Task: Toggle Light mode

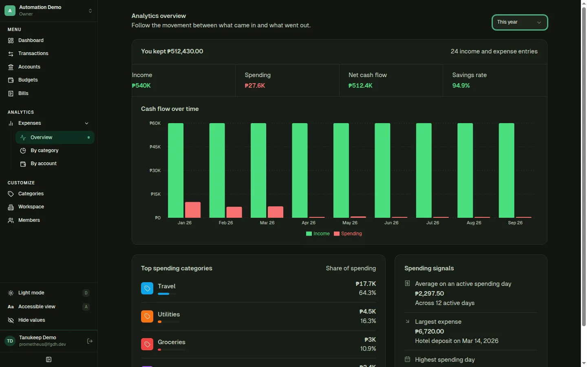Action: click(49, 293)
